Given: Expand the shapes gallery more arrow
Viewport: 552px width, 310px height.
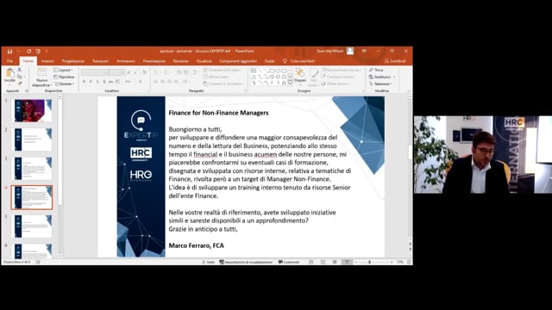Looking at the screenshot, I should pyautogui.click(x=291, y=83).
